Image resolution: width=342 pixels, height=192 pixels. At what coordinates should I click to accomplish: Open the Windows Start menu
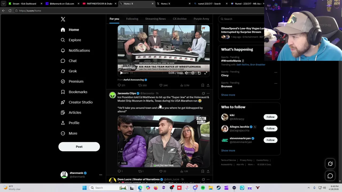[x=84, y=188]
